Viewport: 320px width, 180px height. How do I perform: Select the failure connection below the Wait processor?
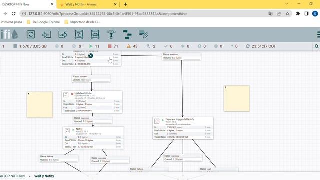click(149, 169)
